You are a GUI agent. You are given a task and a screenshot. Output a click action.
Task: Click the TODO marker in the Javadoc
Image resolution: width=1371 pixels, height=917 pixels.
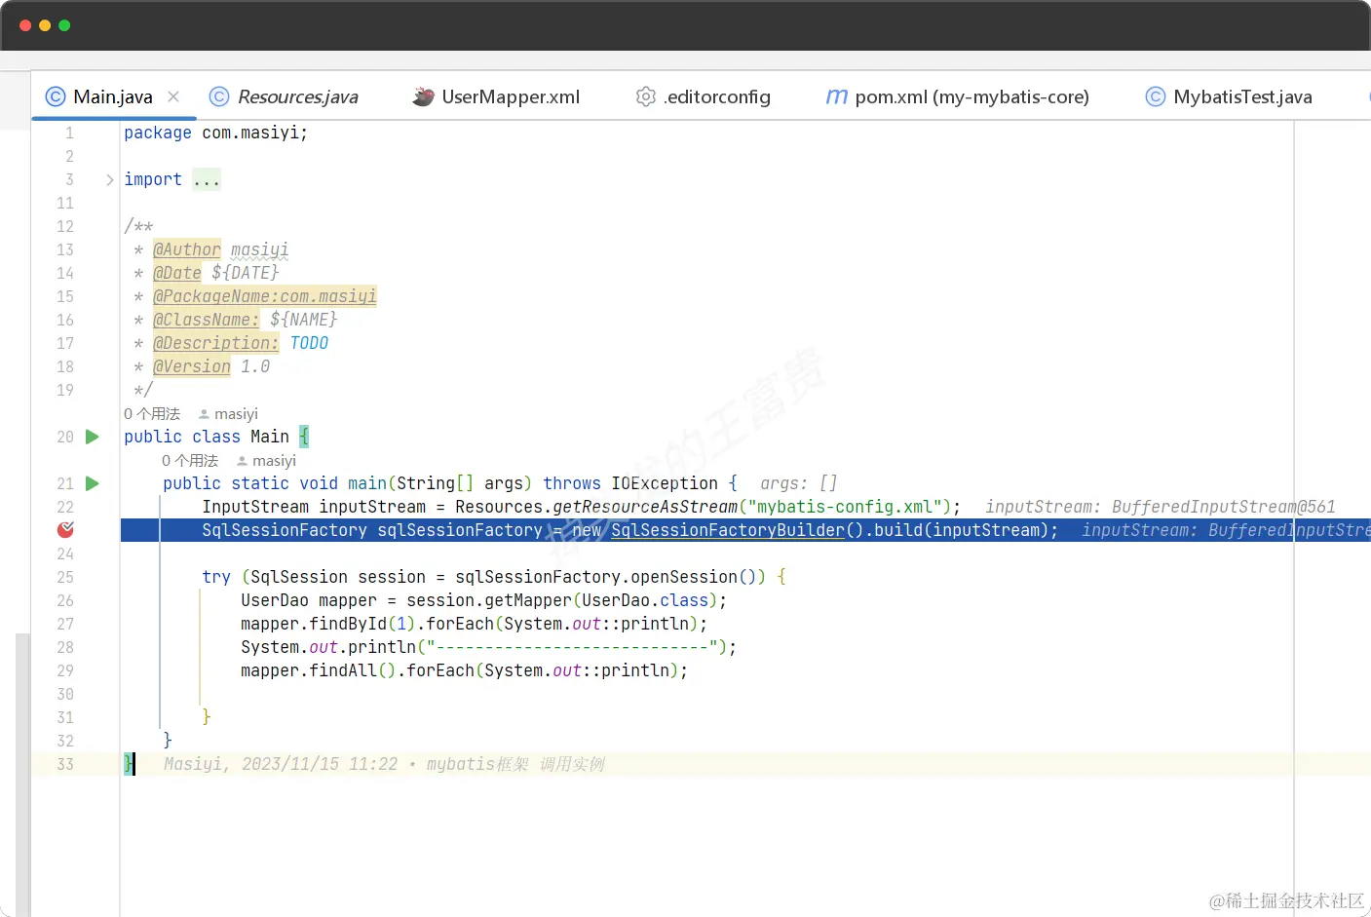point(309,343)
